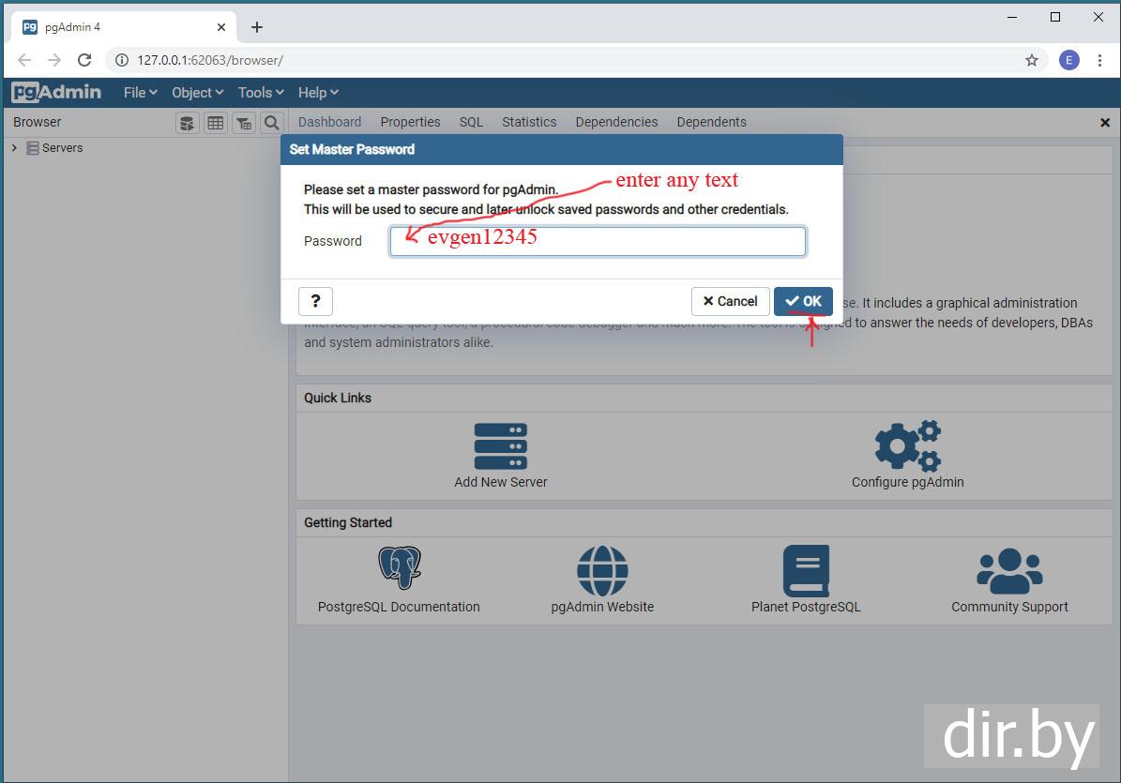1121x783 pixels.
Task: Click the pgAdmin logo in header
Action: point(56,92)
